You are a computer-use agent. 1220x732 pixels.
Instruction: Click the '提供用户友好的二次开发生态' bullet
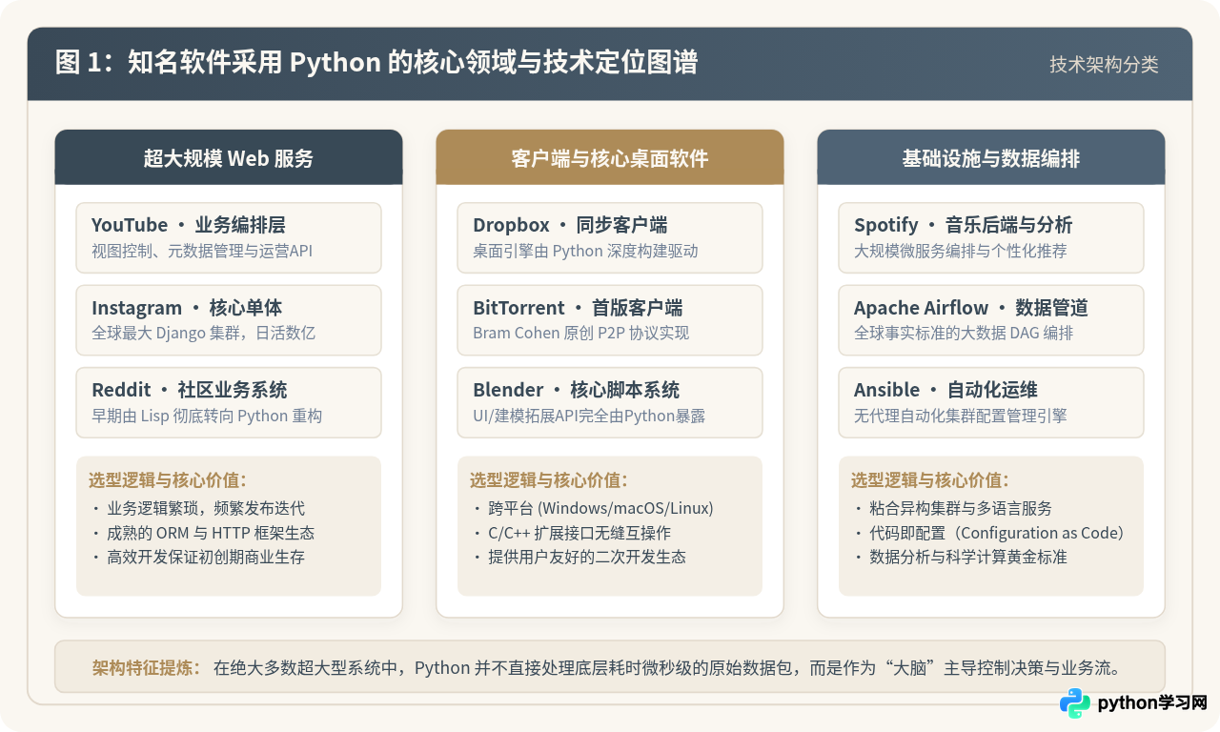(587, 557)
